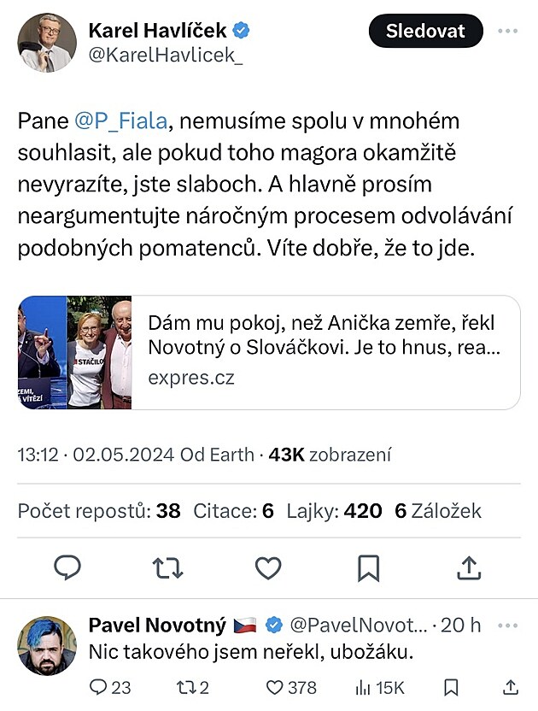Repost Karel Havlíček's tweet using retweet icon
Viewport: 538px width, 711px height.
pyautogui.click(x=167, y=567)
